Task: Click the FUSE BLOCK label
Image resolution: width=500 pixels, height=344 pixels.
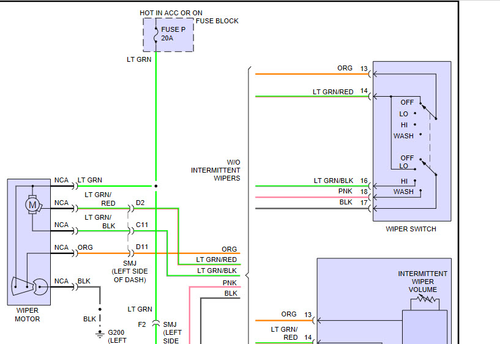Action: [217, 21]
